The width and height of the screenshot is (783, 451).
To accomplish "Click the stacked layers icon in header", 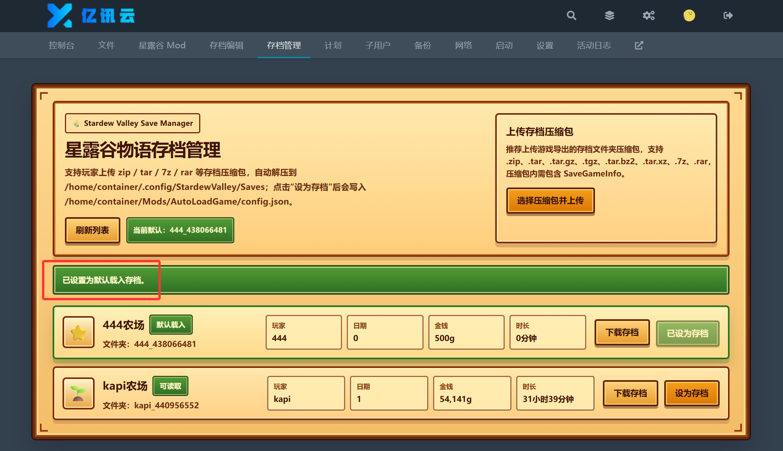I will [x=610, y=15].
